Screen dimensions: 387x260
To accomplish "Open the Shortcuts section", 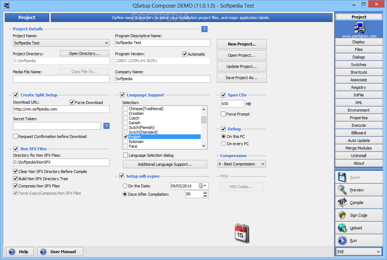I will 359,72.
